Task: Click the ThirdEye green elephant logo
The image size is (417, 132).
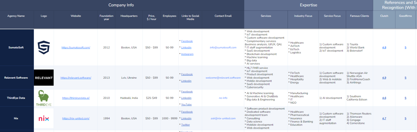Action: (x=44, y=98)
